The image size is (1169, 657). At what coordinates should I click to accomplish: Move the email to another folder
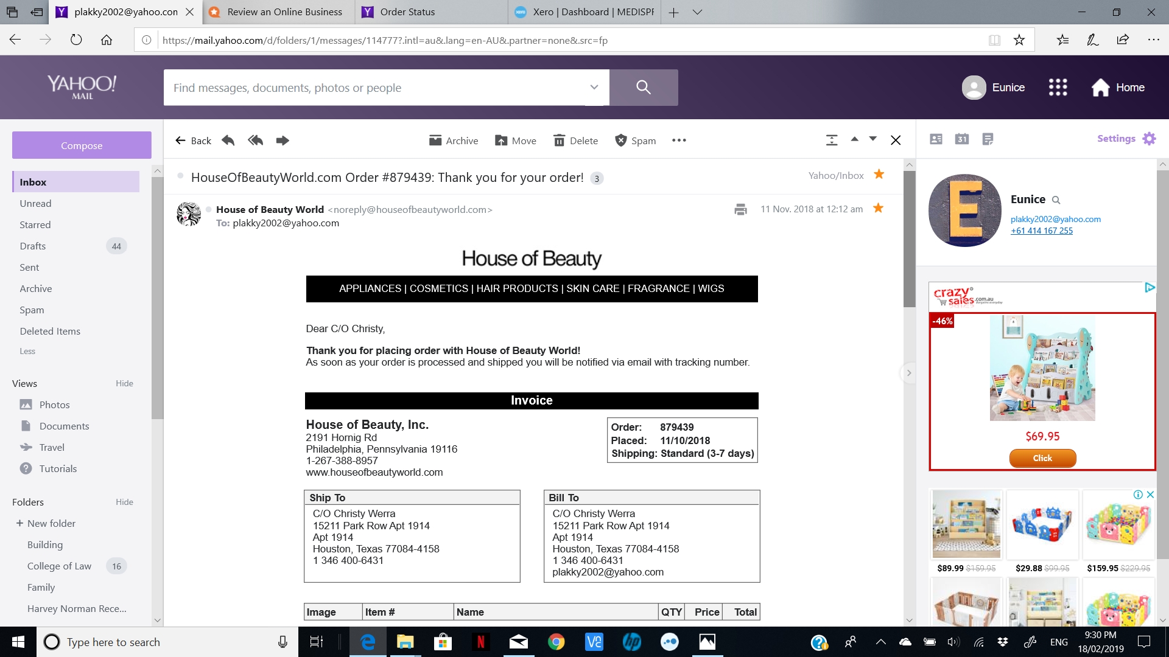coord(515,140)
